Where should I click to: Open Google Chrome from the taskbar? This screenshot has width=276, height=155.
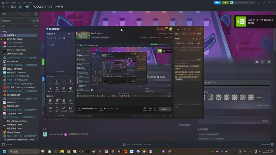68,152
